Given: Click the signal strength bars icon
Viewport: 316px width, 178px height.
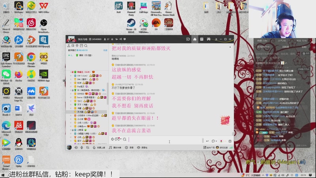Looking at the screenshot, I should (x=231, y=148).
